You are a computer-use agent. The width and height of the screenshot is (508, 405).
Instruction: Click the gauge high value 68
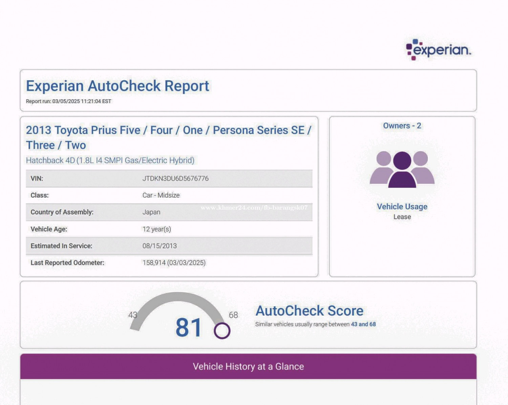(x=233, y=315)
